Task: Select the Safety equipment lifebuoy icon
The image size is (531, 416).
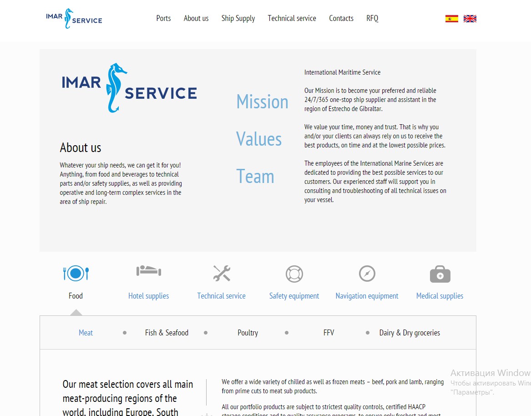Action: (x=294, y=274)
